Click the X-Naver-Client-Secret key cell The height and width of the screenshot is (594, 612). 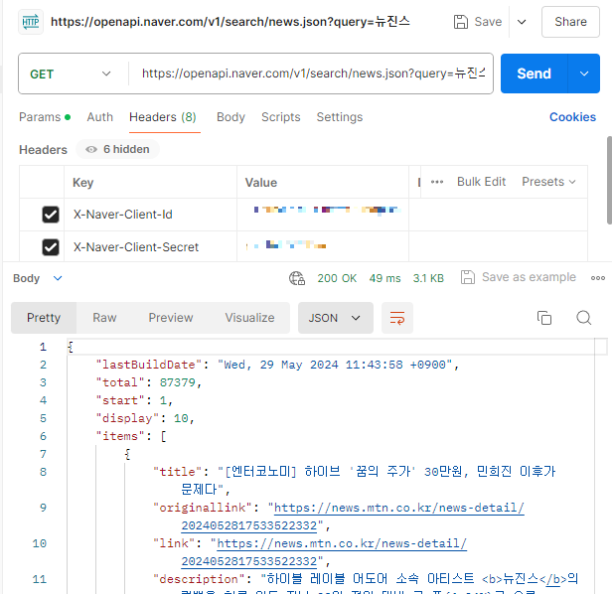pyautogui.click(x=150, y=246)
